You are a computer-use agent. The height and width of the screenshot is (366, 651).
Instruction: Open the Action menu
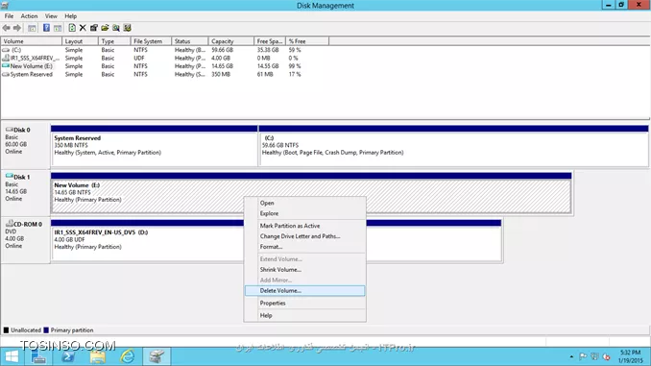29,16
